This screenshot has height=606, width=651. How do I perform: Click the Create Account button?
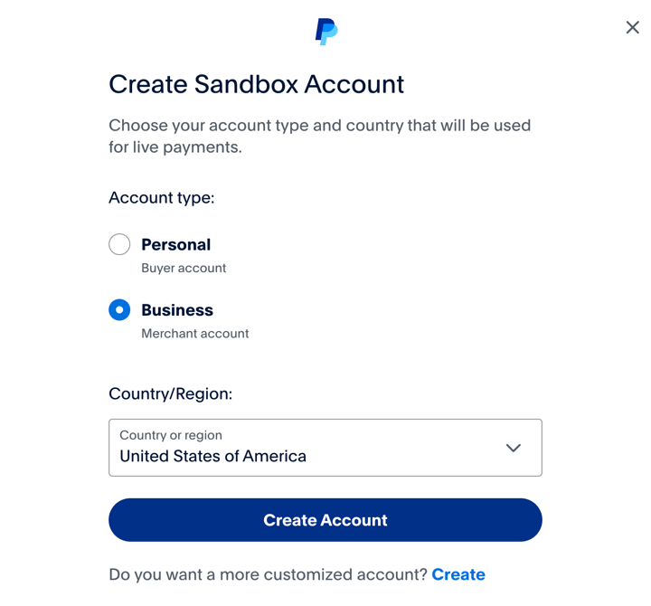pos(325,519)
